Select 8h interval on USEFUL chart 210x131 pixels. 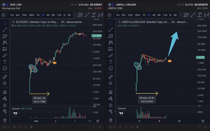(159, 15)
